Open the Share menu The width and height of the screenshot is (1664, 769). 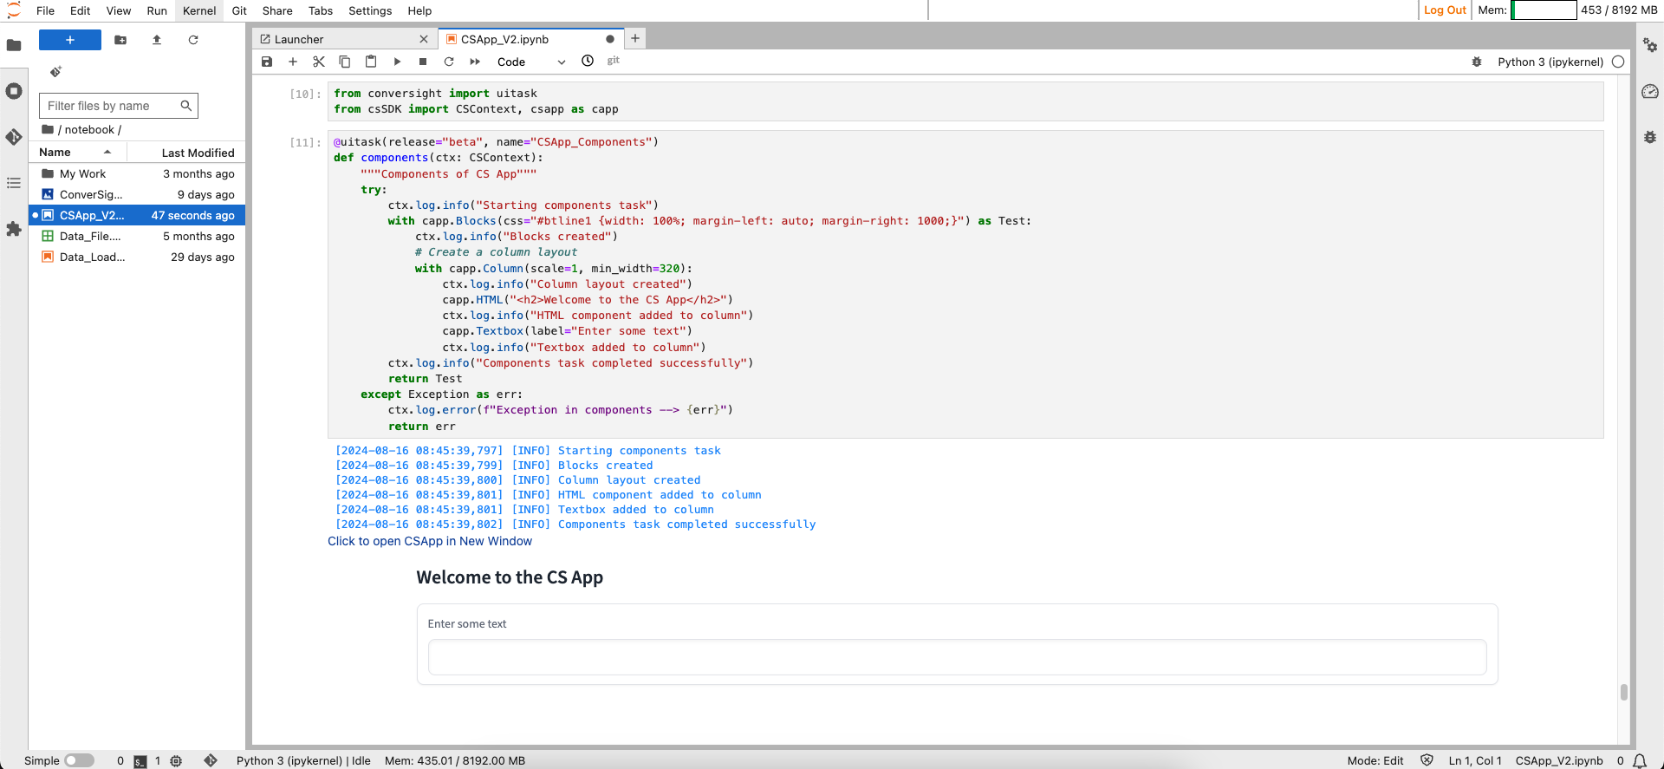click(x=277, y=10)
